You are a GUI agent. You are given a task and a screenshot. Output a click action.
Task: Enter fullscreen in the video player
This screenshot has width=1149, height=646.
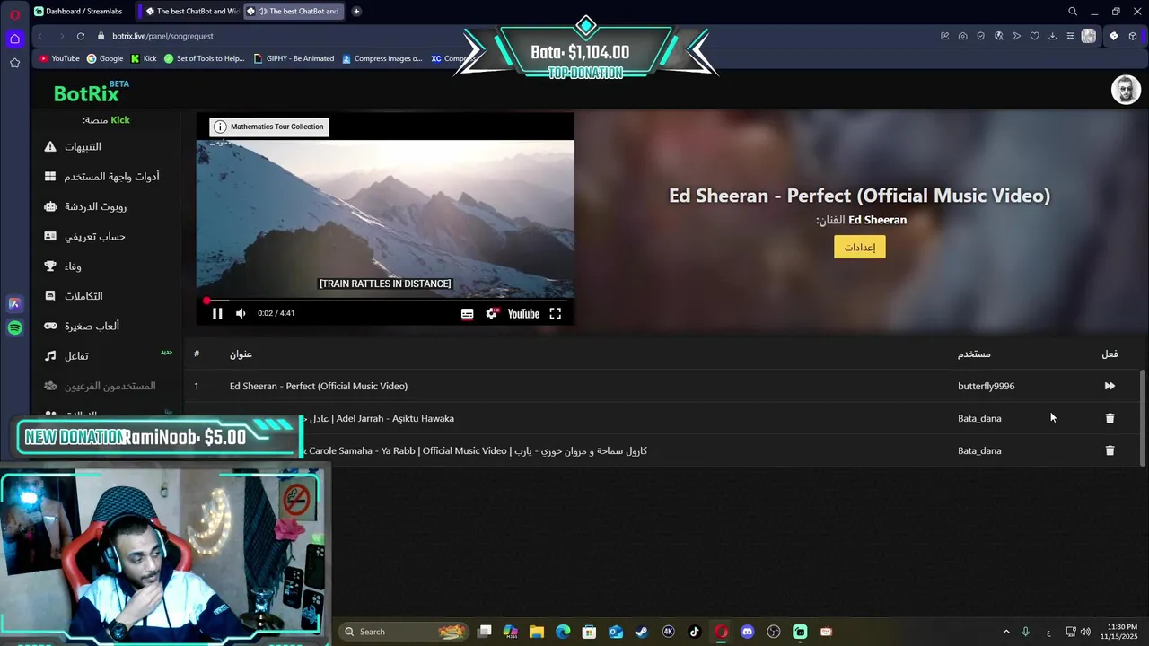[556, 313]
